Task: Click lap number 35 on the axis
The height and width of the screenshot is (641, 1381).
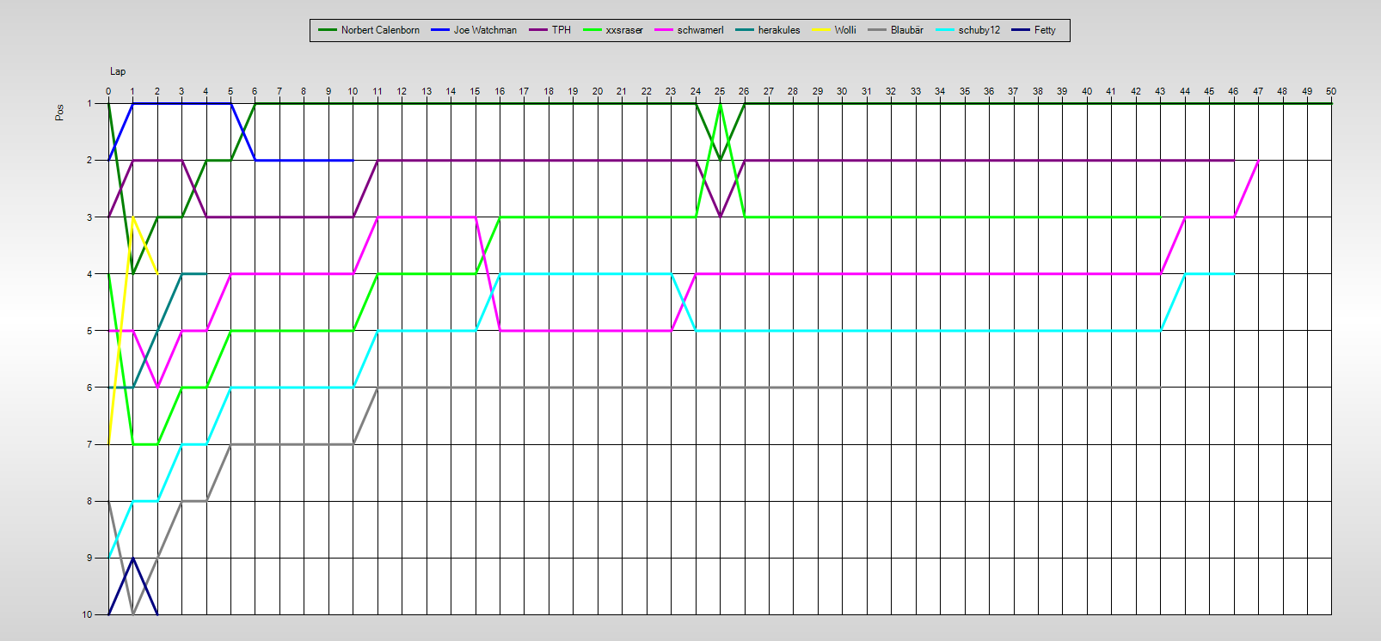Action: click(965, 91)
